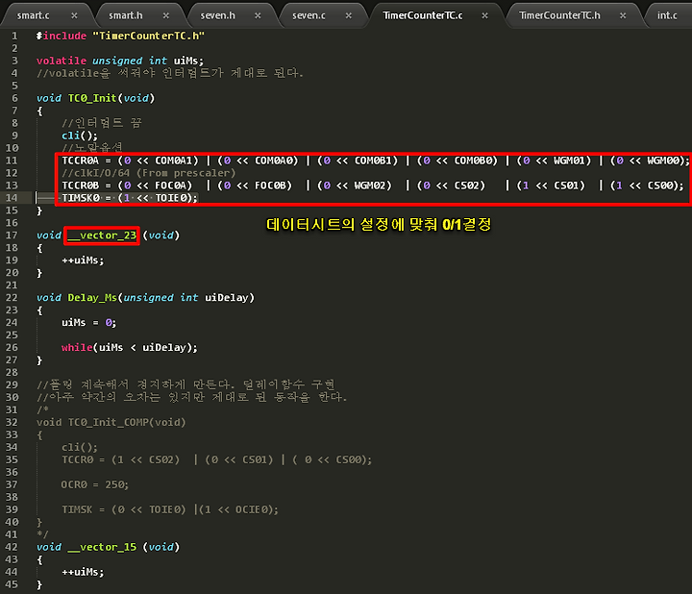Close the seven.h tab
Viewport: 692px width, 594px height.
point(258,16)
